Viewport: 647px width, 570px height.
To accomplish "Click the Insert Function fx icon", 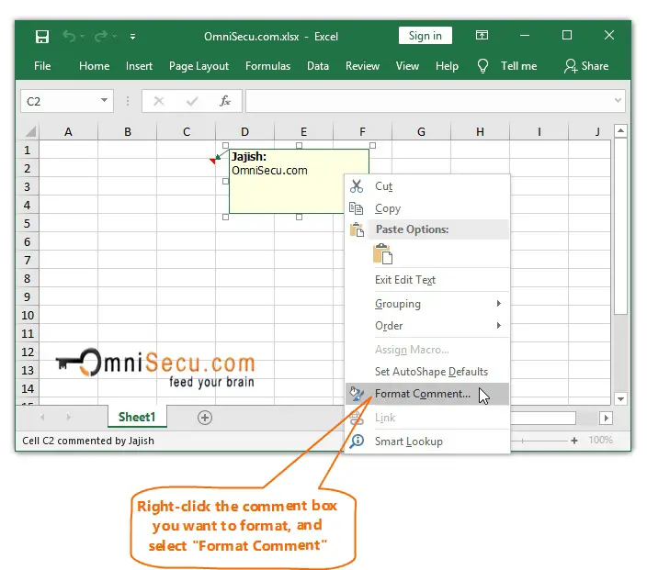I will coord(225,101).
